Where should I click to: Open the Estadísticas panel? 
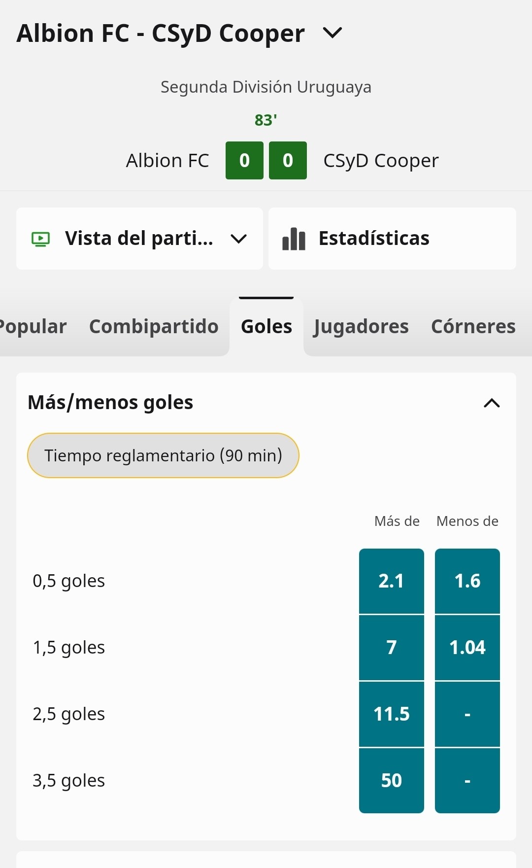pyautogui.click(x=392, y=239)
